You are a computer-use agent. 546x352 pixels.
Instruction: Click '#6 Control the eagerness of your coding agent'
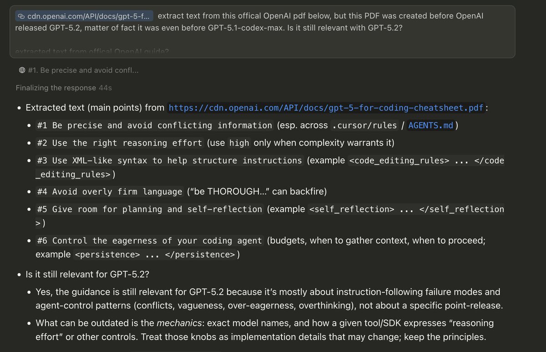(x=150, y=241)
